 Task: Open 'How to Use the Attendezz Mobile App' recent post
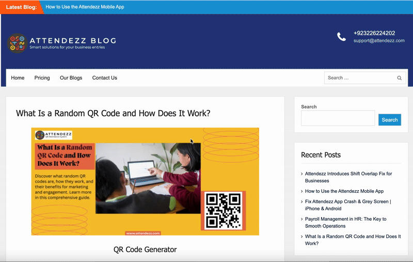point(344,191)
